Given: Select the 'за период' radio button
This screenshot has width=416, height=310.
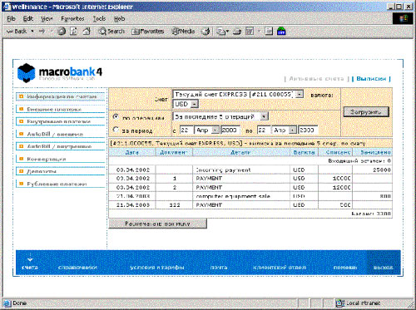Looking at the screenshot, I should [x=116, y=130].
